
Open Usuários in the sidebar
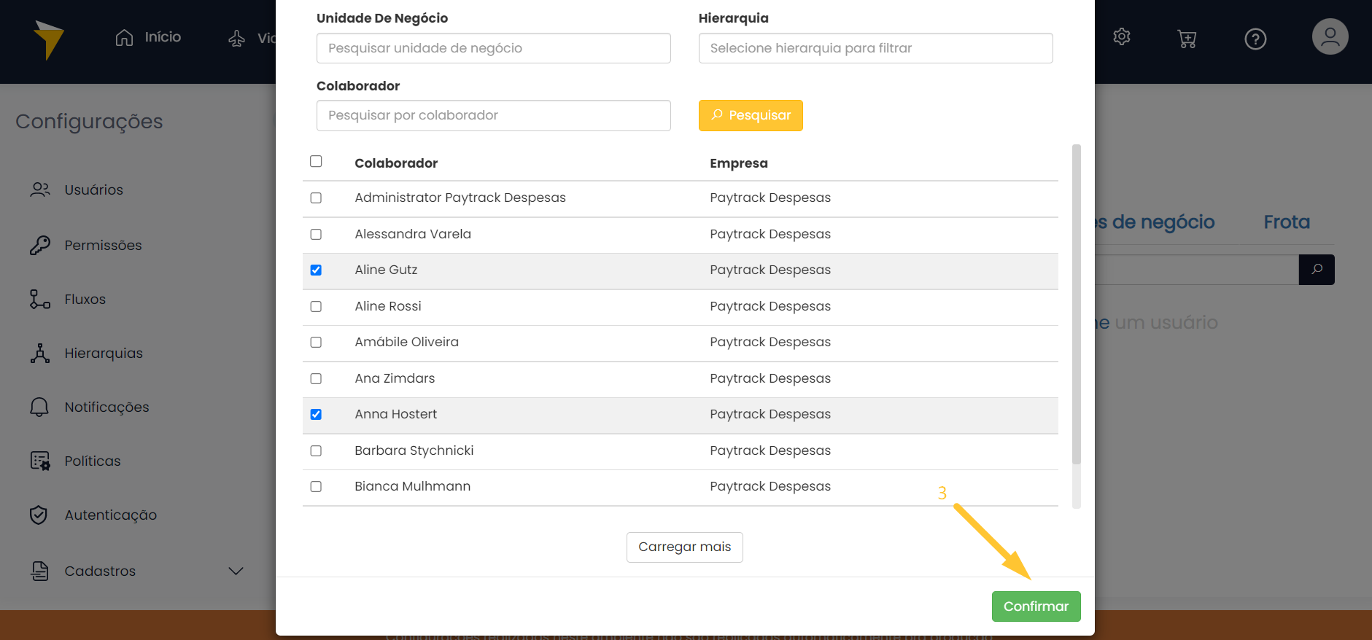[93, 190]
